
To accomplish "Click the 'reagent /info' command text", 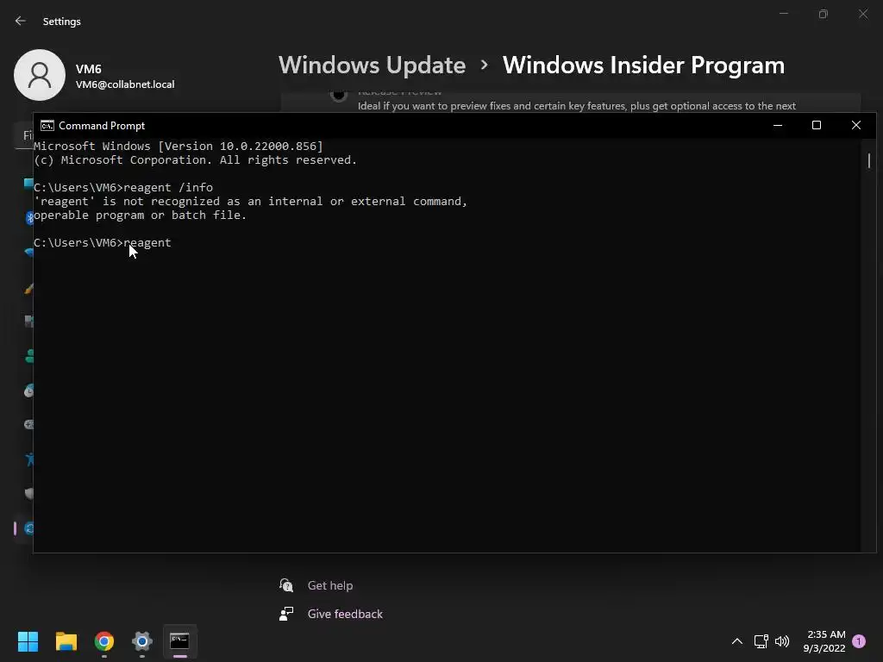I will tap(168, 187).
